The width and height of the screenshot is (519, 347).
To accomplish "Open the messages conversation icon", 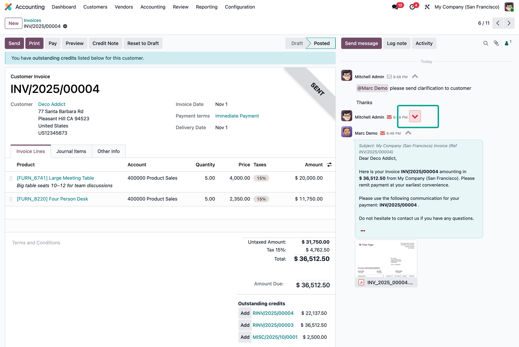I will [x=395, y=7].
